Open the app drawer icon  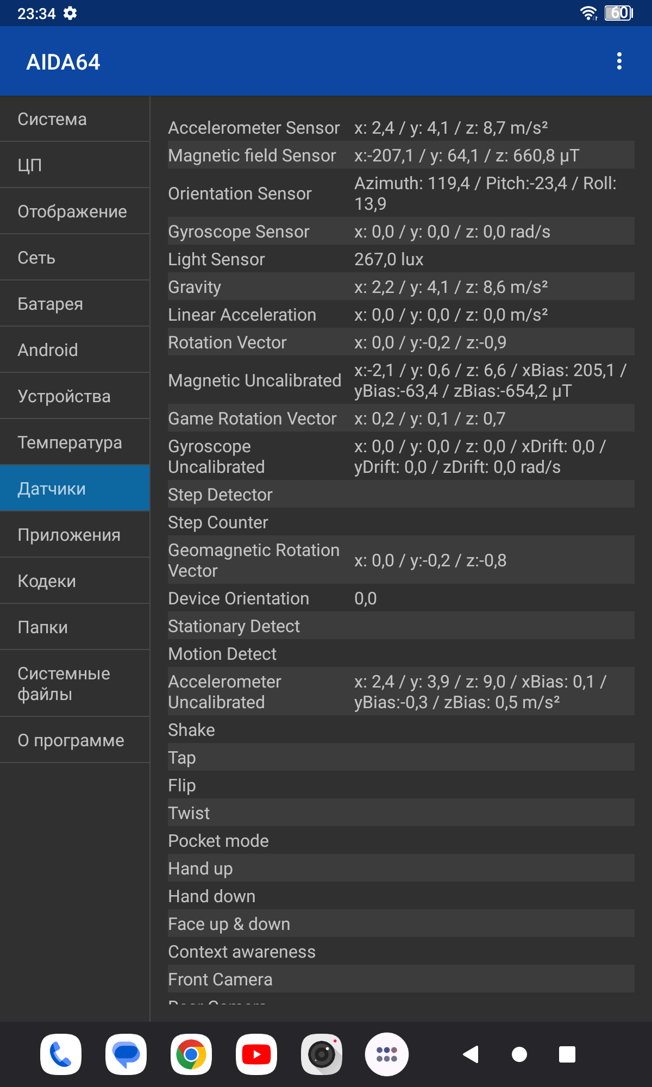(x=387, y=1054)
